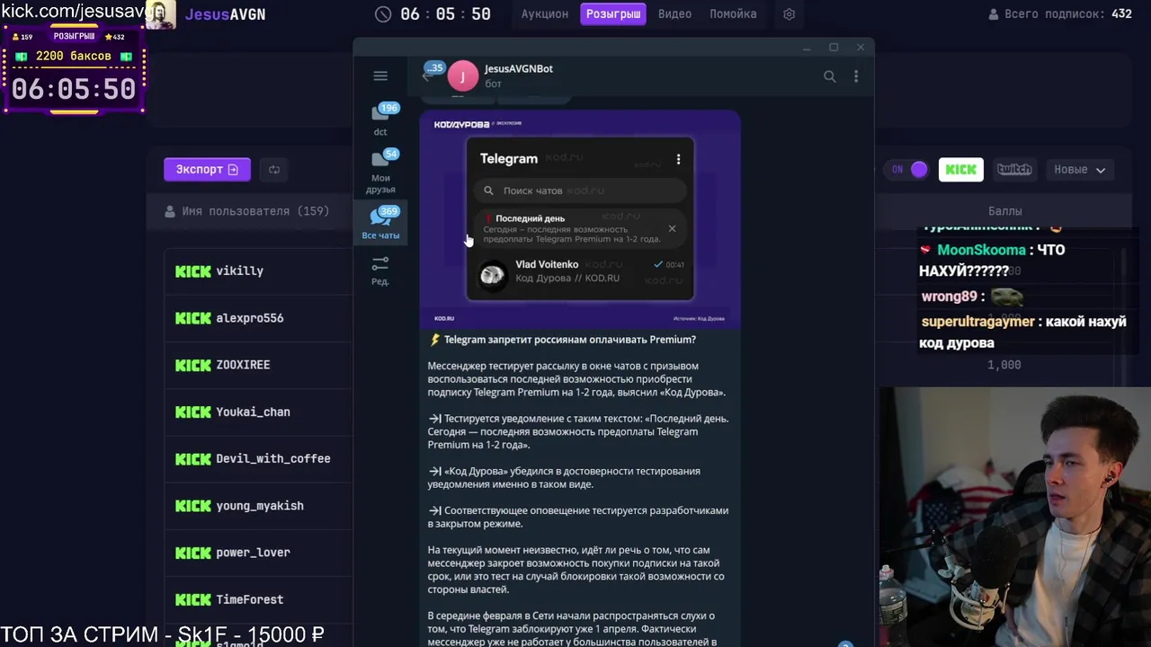The height and width of the screenshot is (647, 1151).
Task: Toggle the KICK platform filter
Action: [x=961, y=169]
